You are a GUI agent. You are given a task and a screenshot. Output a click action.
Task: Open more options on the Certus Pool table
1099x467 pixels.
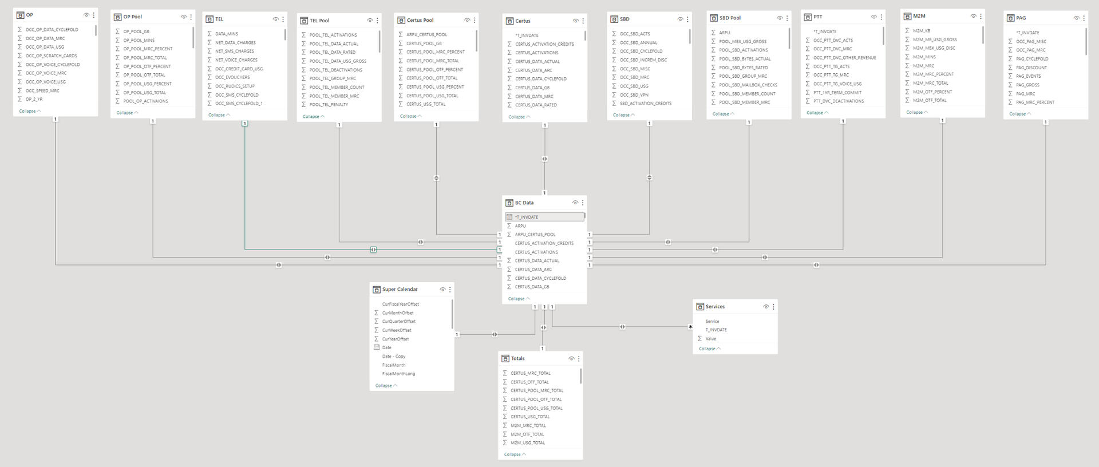coord(475,20)
